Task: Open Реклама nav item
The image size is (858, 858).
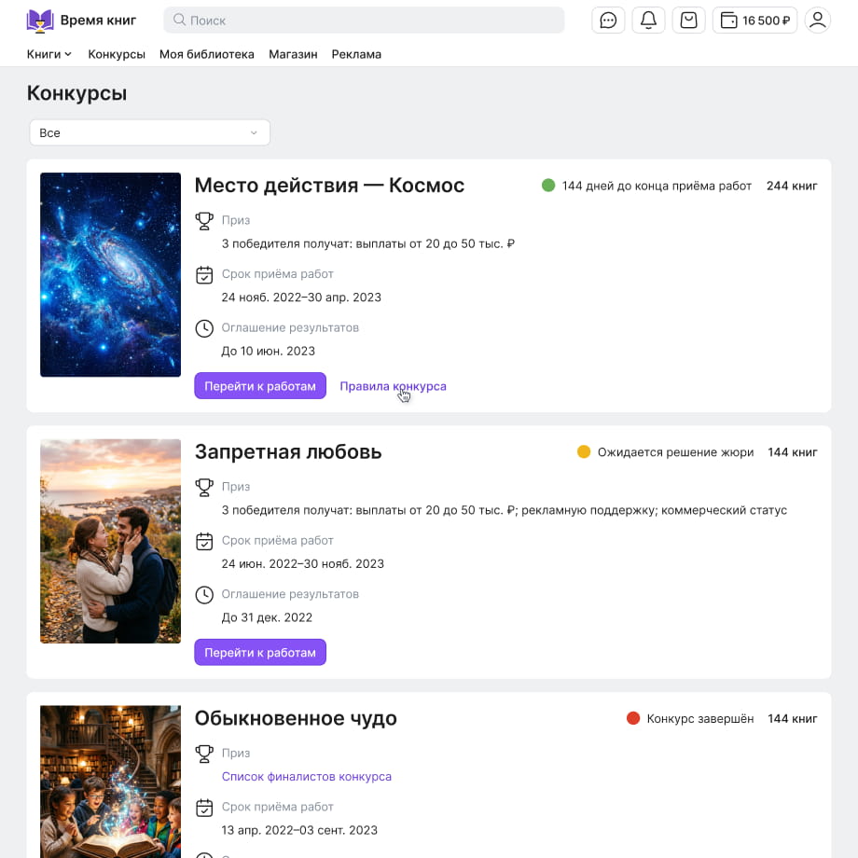Action: pyautogui.click(x=356, y=54)
